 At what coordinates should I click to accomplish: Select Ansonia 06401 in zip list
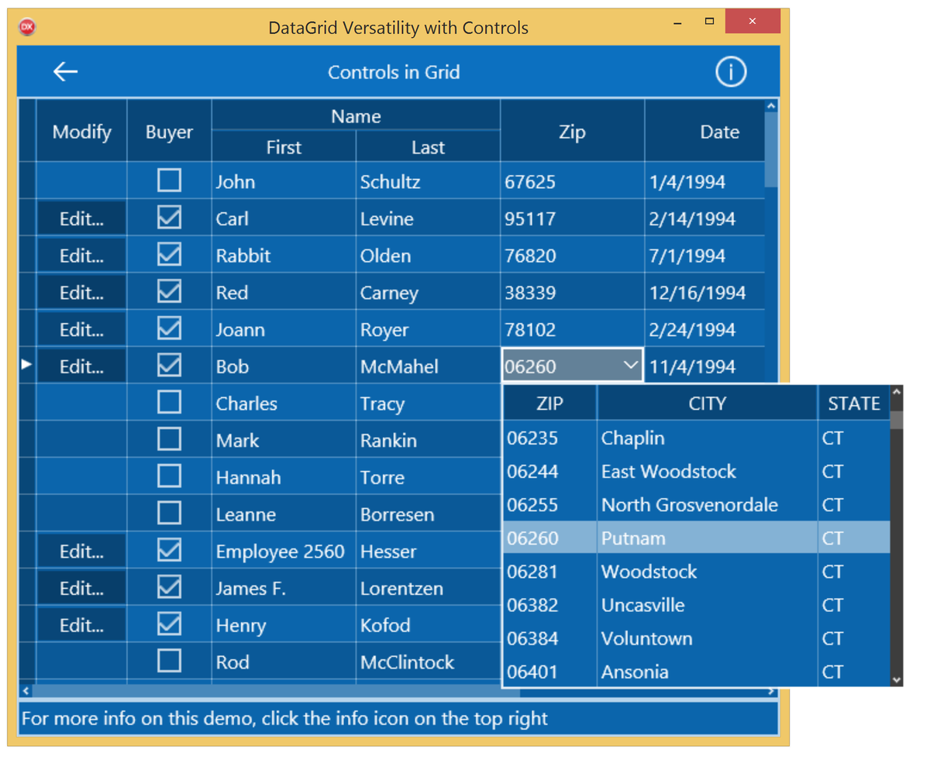coord(696,671)
